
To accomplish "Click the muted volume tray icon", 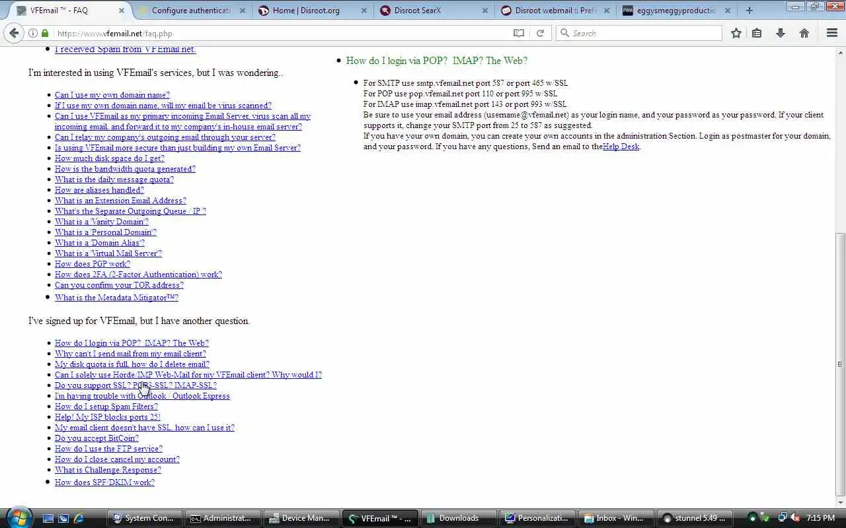I will (796, 518).
